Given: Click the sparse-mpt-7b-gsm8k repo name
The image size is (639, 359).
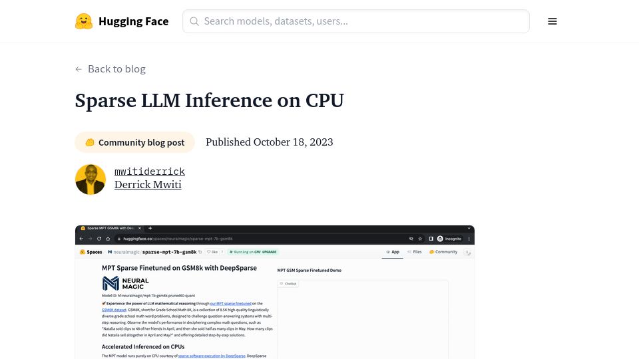Looking at the screenshot, I should [170, 252].
